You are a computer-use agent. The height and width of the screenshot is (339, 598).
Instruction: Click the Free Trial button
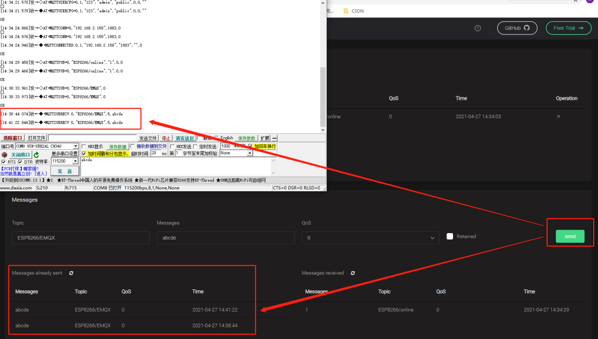point(569,28)
